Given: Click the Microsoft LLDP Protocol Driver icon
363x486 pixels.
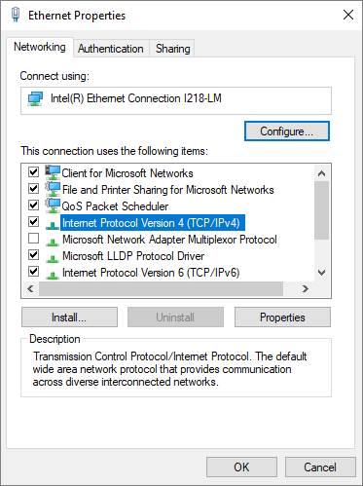Looking at the screenshot, I should 53,258.
